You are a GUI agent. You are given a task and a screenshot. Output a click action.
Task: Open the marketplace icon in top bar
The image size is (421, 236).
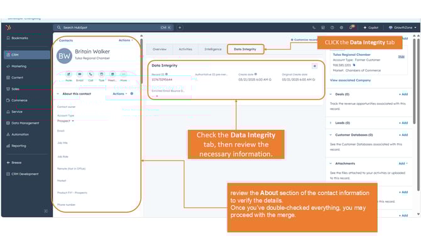point(323,28)
